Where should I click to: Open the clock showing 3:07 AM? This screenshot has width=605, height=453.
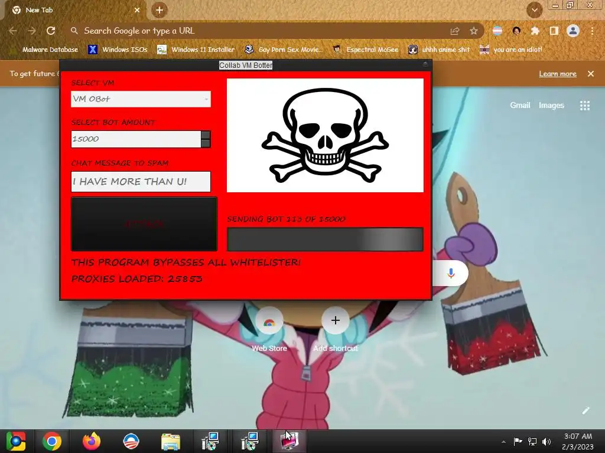point(578,441)
